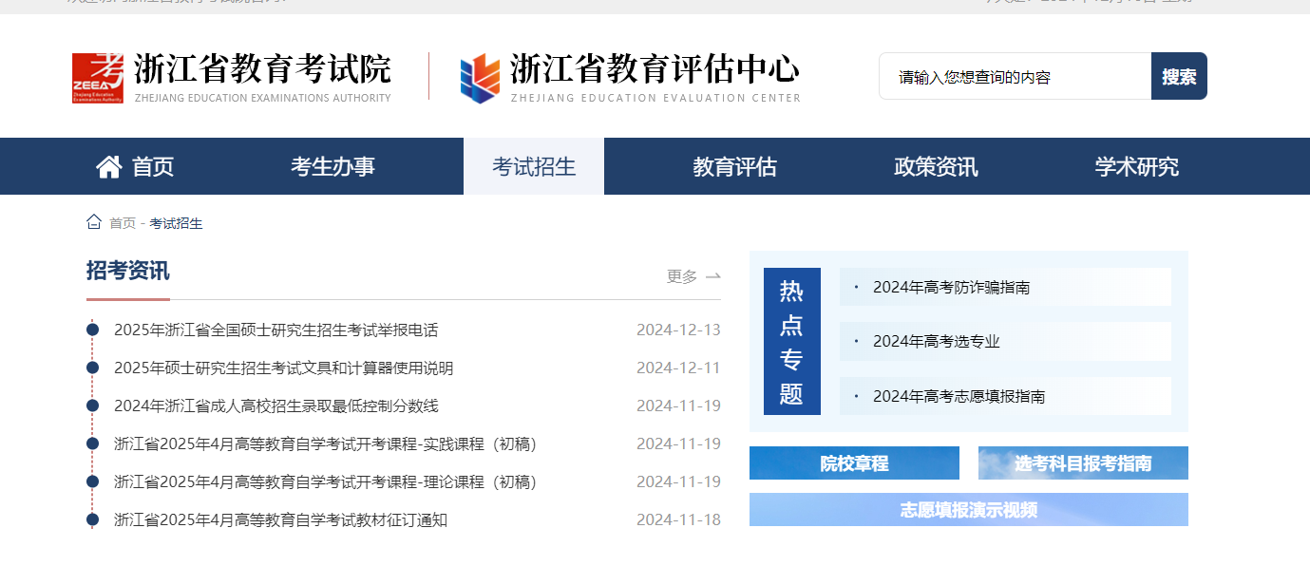Click the Education Evaluation Center logo icon

(480, 78)
